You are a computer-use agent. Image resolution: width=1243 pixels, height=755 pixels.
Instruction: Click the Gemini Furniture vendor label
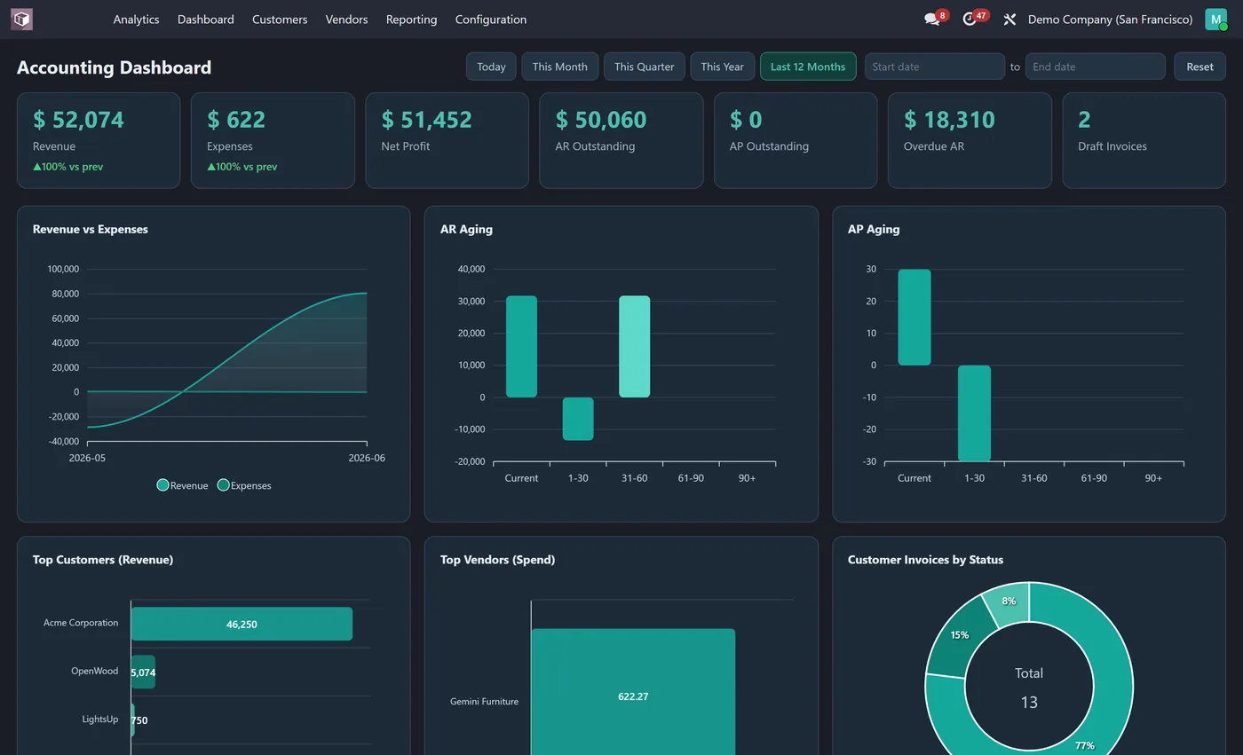tap(484, 702)
